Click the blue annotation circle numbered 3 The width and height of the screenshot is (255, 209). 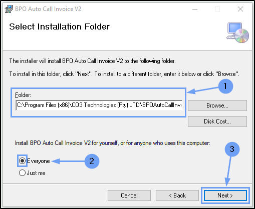tap(232, 149)
